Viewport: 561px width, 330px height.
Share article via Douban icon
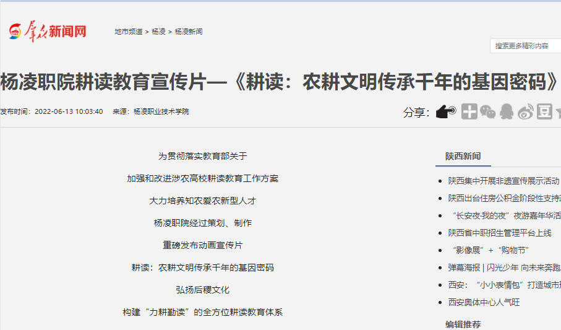tap(544, 111)
